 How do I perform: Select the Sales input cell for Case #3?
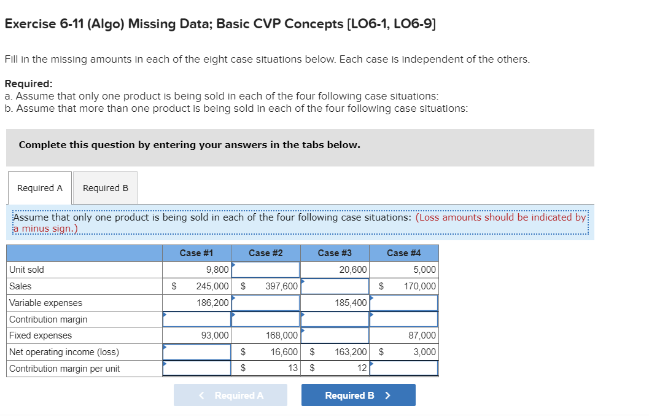[335, 286]
